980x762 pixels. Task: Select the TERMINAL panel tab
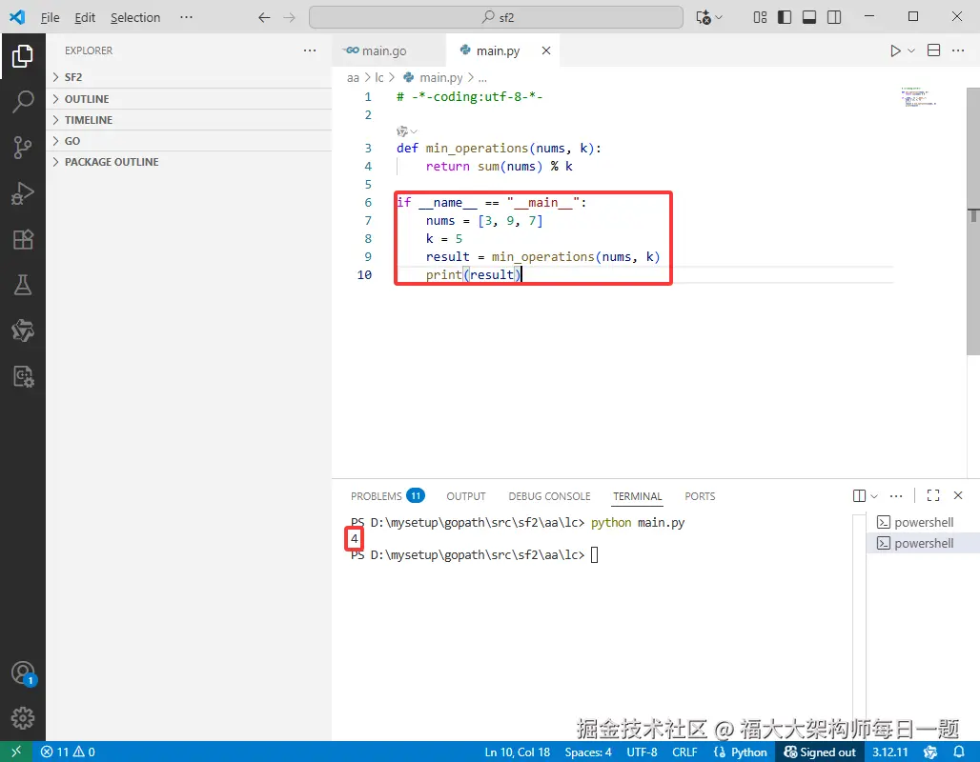click(x=637, y=496)
